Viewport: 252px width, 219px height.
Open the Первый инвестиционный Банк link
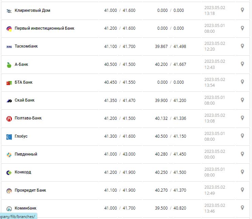(44, 28)
